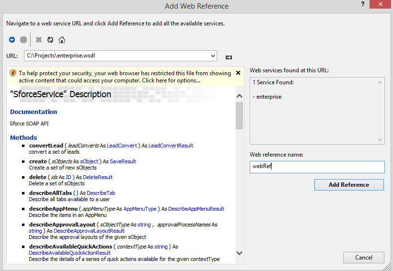Screen dimensions: 393x271
Task: Click string link after sObjectType
Action: click(x=144, y=225)
